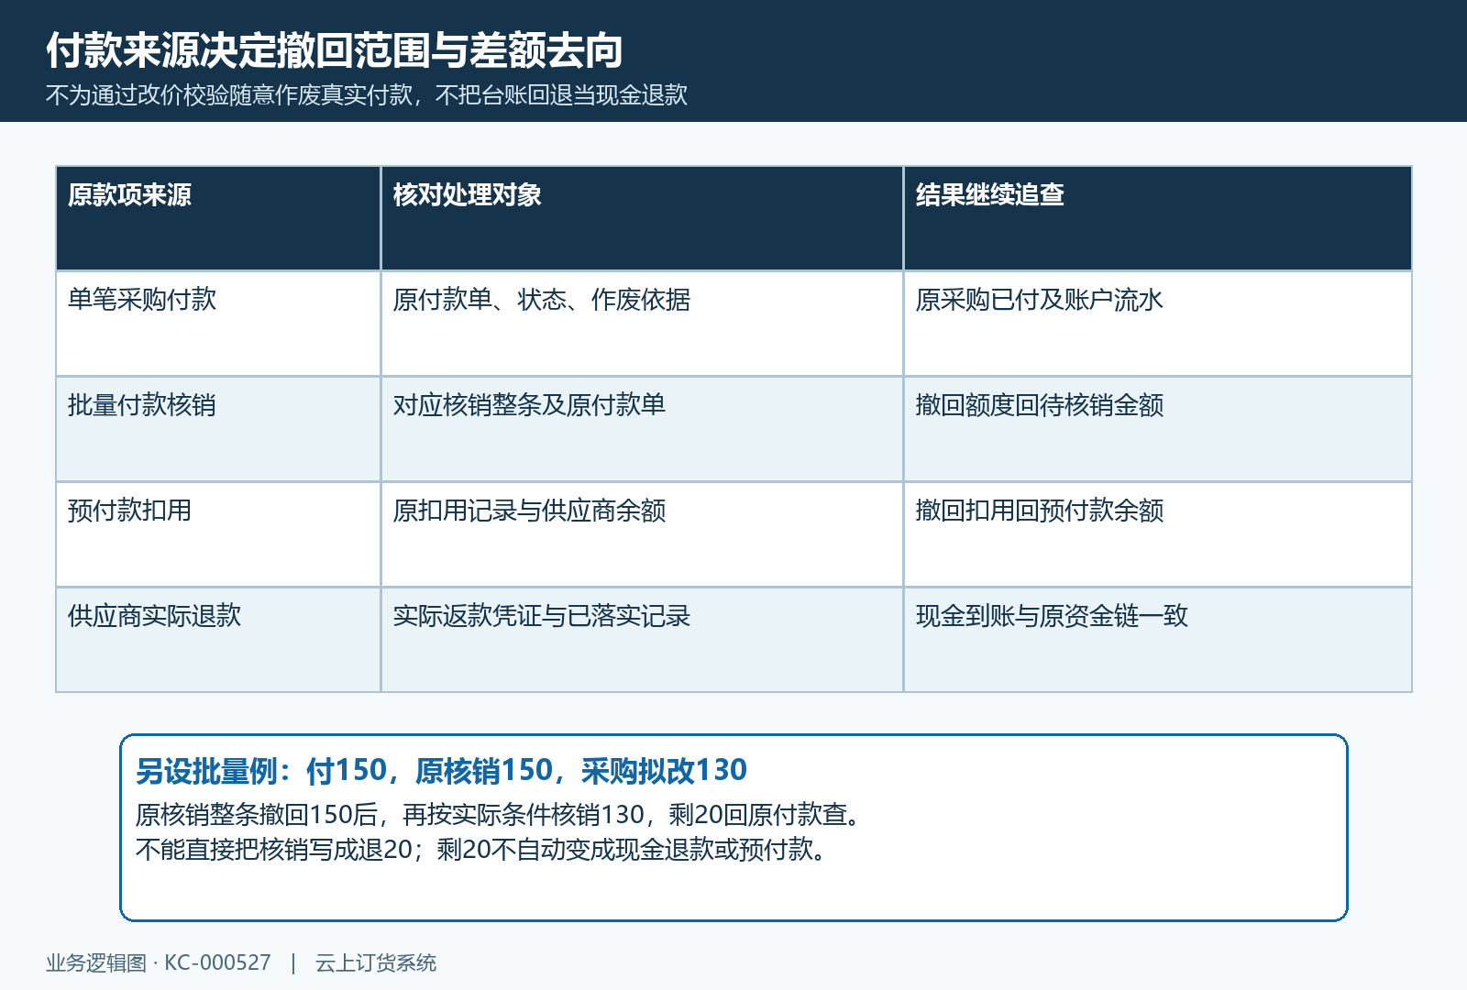Click the title 付款来源决定撤回范围与差额去向
The image size is (1467, 990).
tap(335, 50)
